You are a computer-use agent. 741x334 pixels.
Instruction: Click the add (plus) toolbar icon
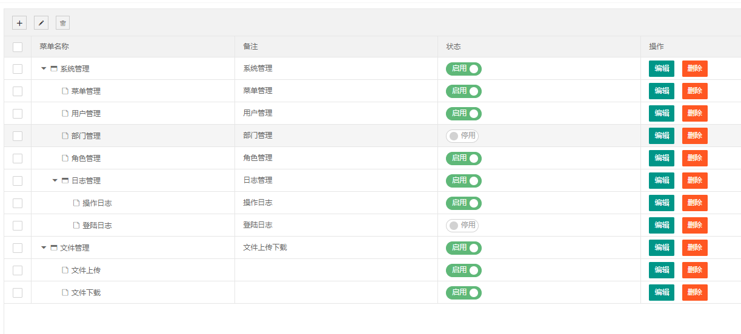(x=19, y=23)
